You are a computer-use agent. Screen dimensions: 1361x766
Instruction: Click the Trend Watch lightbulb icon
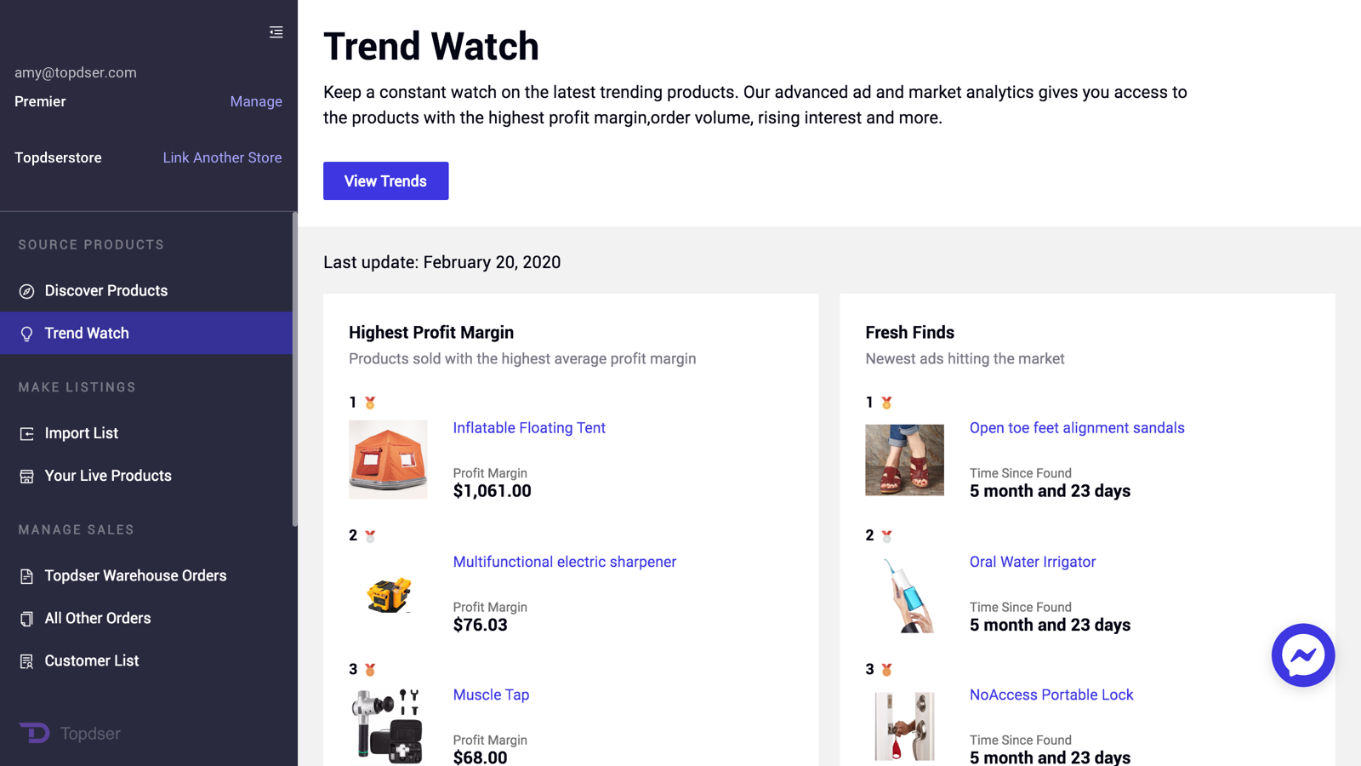(x=27, y=334)
